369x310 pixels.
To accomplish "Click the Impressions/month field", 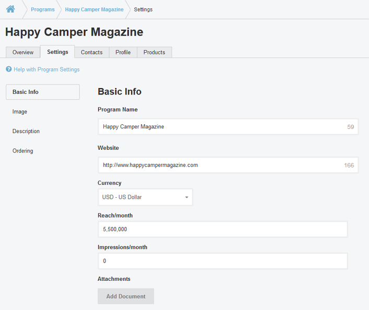I will (x=222, y=261).
